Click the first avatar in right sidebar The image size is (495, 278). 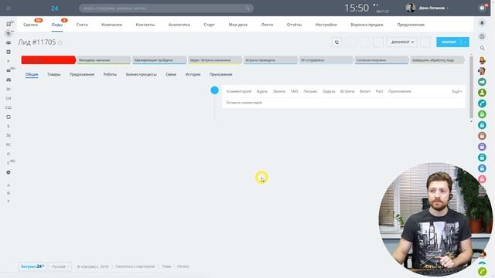coord(482,60)
